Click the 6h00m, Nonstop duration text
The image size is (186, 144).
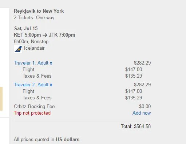pyautogui.click(x=31, y=42)
